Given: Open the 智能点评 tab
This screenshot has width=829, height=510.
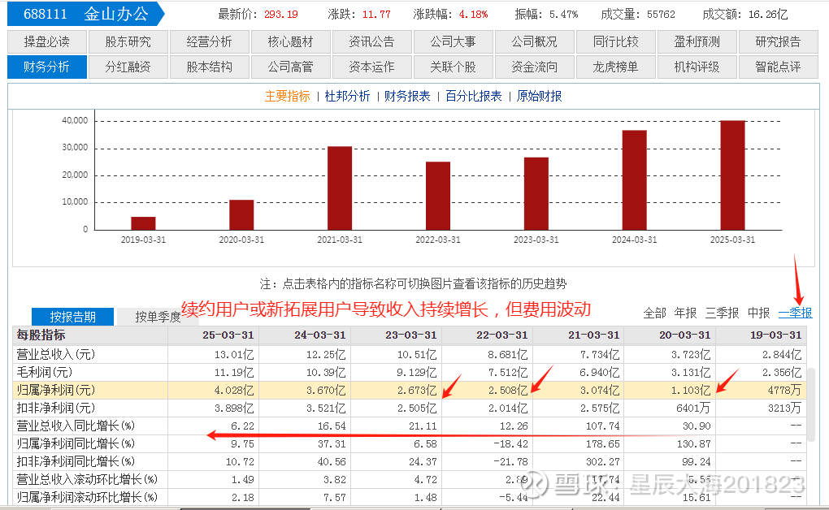Looking at the screenshot, I should 779,67.
